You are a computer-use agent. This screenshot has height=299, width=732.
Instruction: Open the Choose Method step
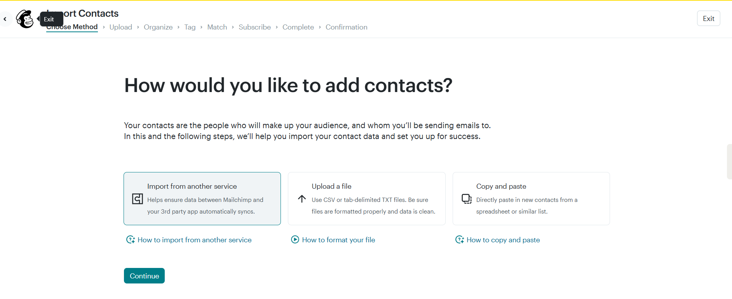71,27
